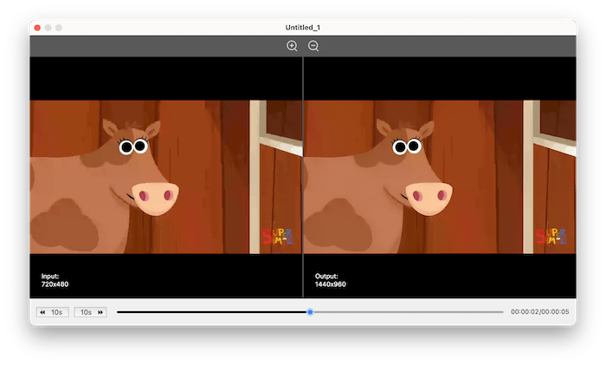606x365 pixels.
Task: Rewind the video by 10 seconds
Action: click(x=52, y=312)
